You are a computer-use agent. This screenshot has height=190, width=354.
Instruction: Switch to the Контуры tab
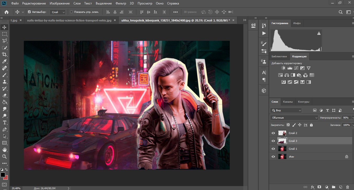tap(304, 102)
